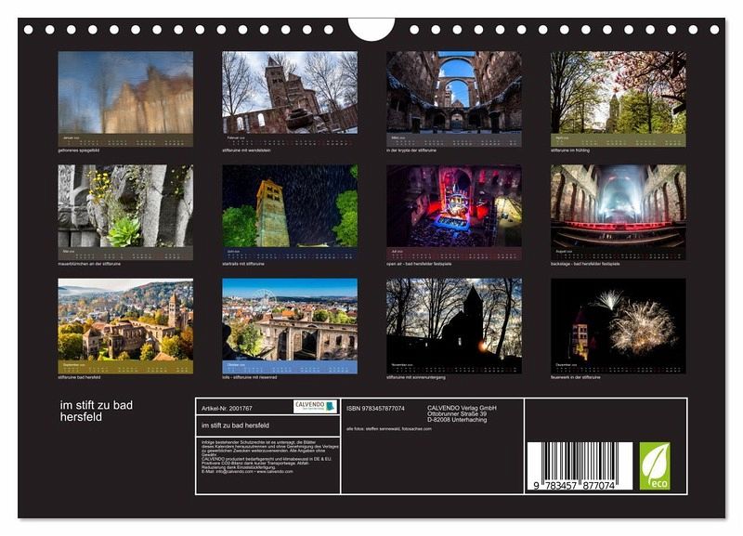743x536 pixels.
Task: Click the CALVENDO logo
Action: pos(315,406)
